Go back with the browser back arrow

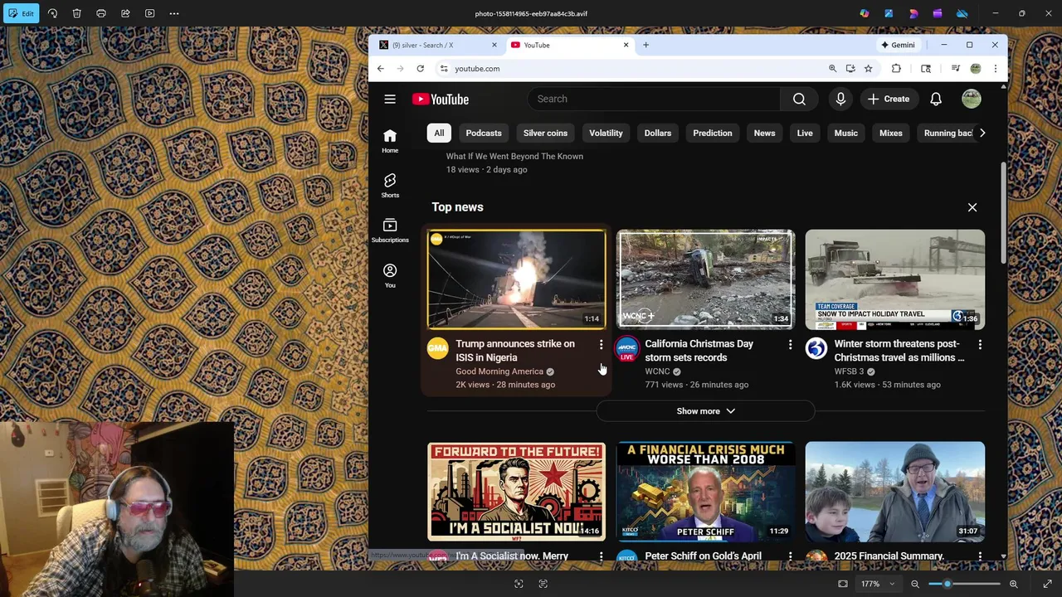[381, 69]
